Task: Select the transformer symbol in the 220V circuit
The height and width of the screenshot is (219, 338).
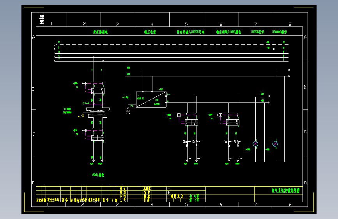Action: [97, 113]
